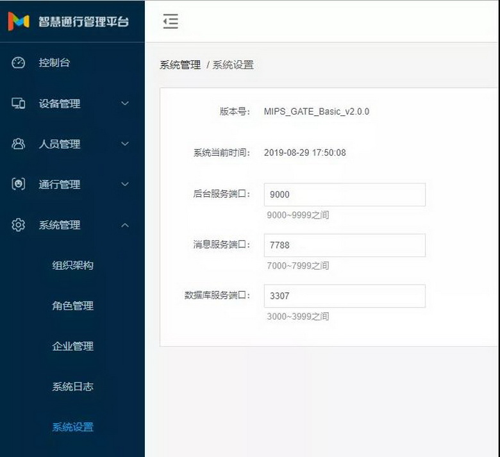This screenshot has width=500, height=457.
Task: Expand the 设备管理 chevron arrow
Action: (125, 103)
